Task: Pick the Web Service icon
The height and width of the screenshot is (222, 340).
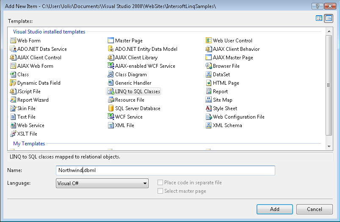Action: point(13,125)
